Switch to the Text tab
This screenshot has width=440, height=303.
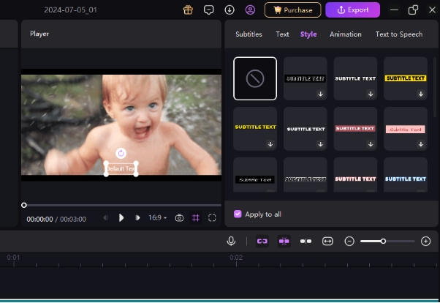click(x=282, y=34)
